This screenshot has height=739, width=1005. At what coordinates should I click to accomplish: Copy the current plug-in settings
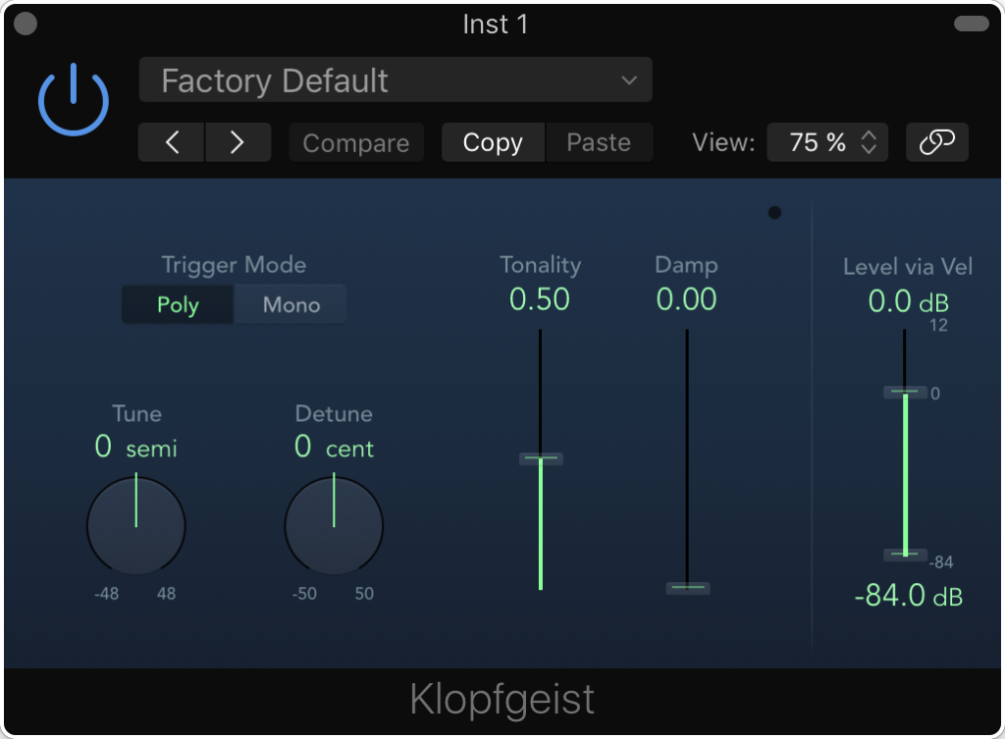pos(493,142)
